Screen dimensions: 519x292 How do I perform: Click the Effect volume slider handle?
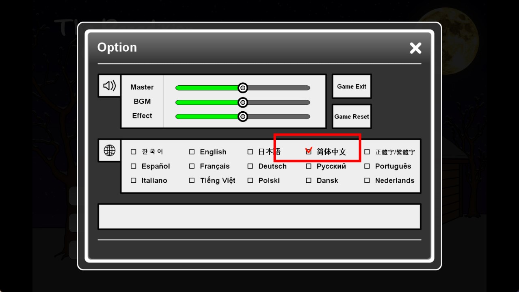[242, 117]
